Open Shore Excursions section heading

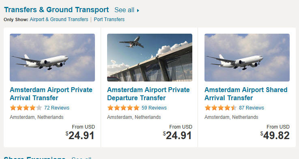(x=35, y=158)
